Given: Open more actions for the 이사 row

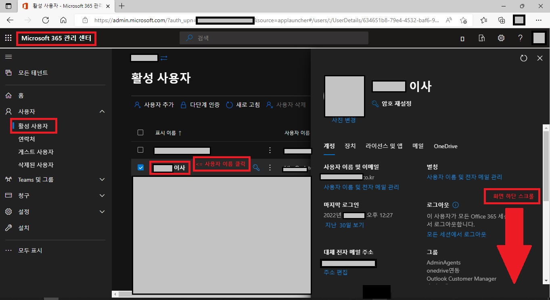Looking at the screenshot, I should (x=270, y=167).
